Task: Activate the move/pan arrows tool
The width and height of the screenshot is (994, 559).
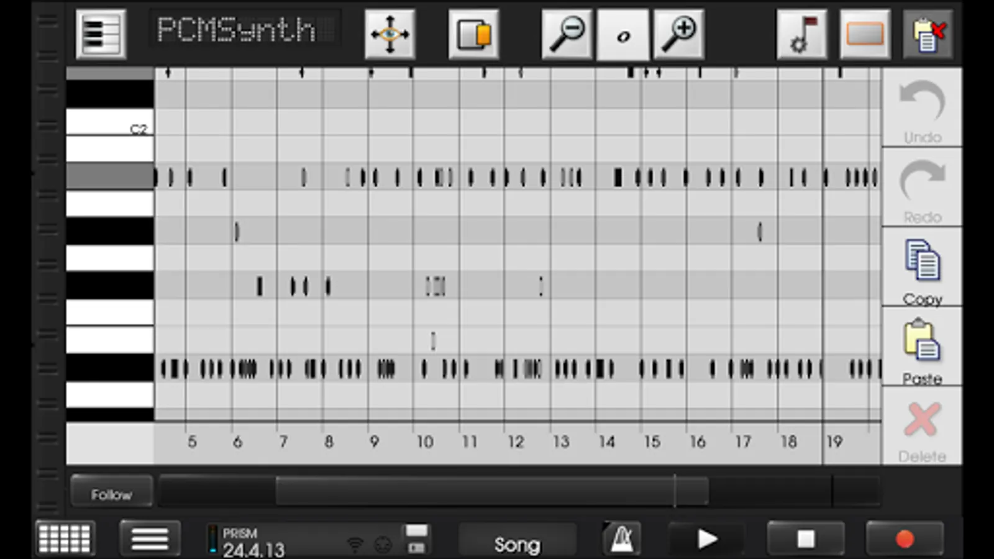Action: point(390,34)
